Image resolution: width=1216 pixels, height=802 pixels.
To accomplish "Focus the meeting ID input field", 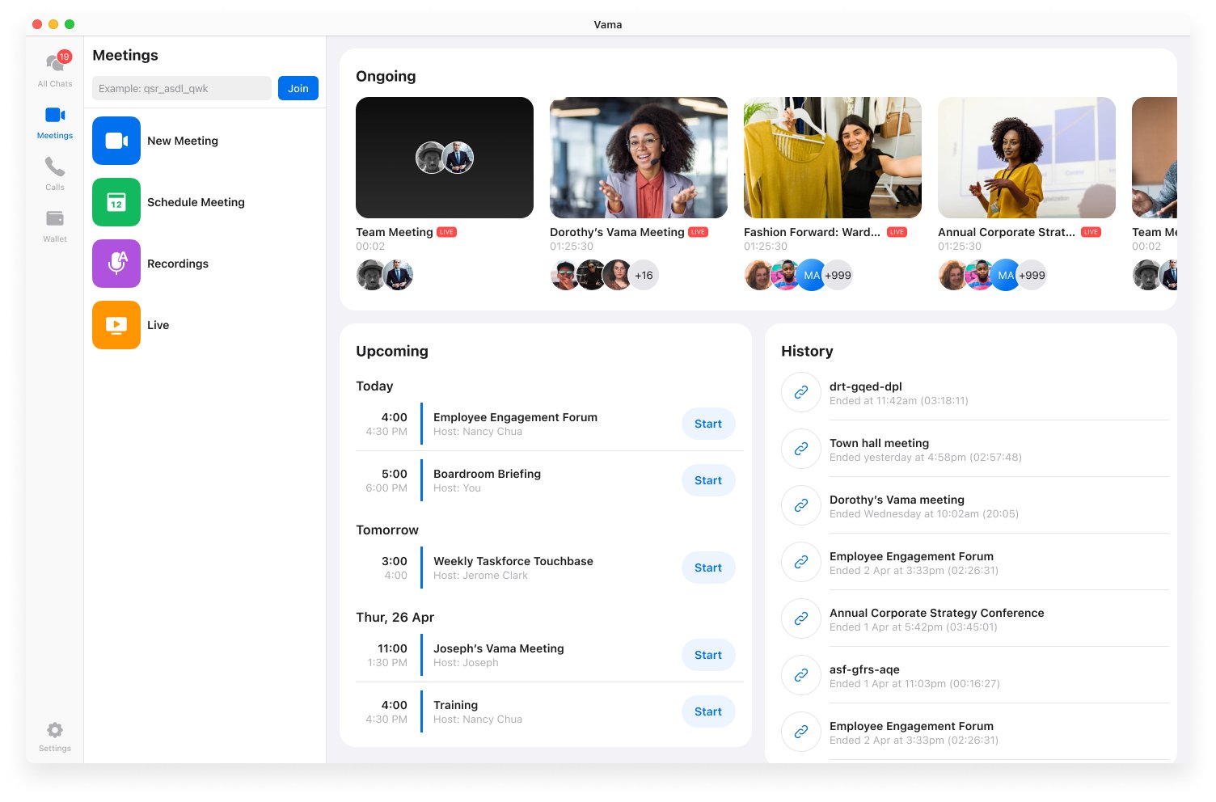I will click(x=182, y=88).
